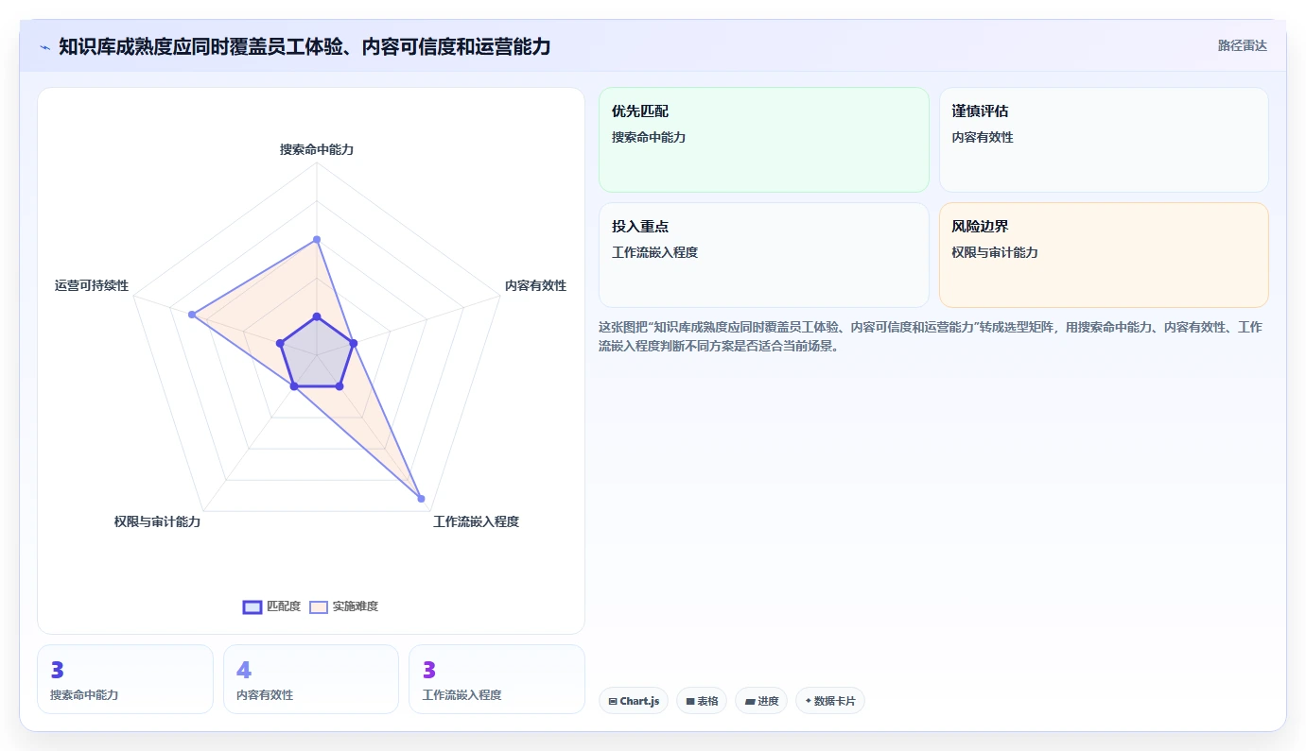The height and width of the screenshot is (751, 1306).
Task: Click the 表格 chip icon
Action: click(x=690, y=701)
